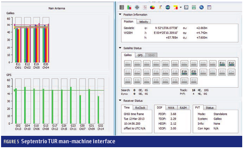Click the crosshair target toolbar icon
This screenshot has height=149, width=244.
(137, 7)
